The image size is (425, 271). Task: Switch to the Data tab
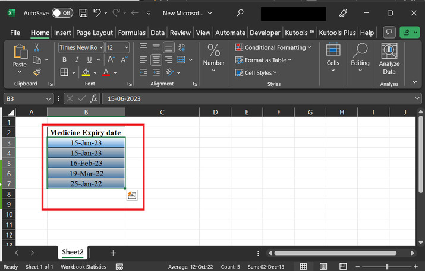158,33
